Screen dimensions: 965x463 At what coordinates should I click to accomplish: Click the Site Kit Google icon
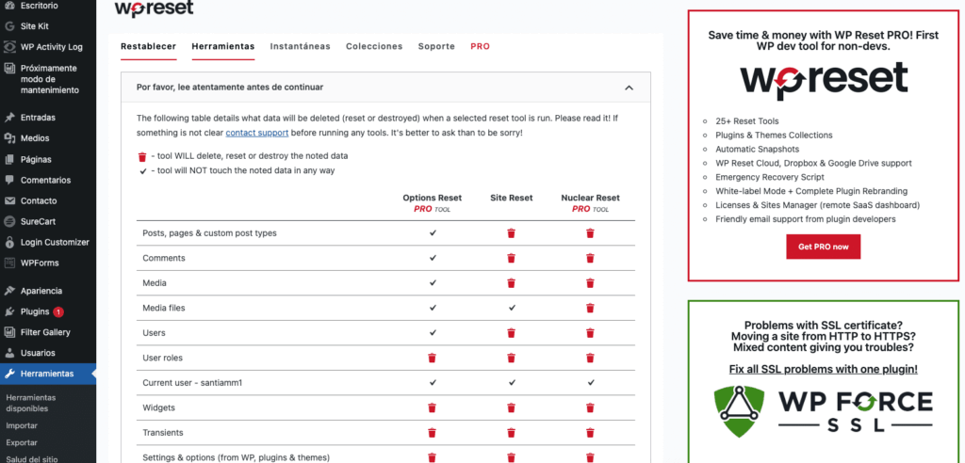tap(9, 26)
